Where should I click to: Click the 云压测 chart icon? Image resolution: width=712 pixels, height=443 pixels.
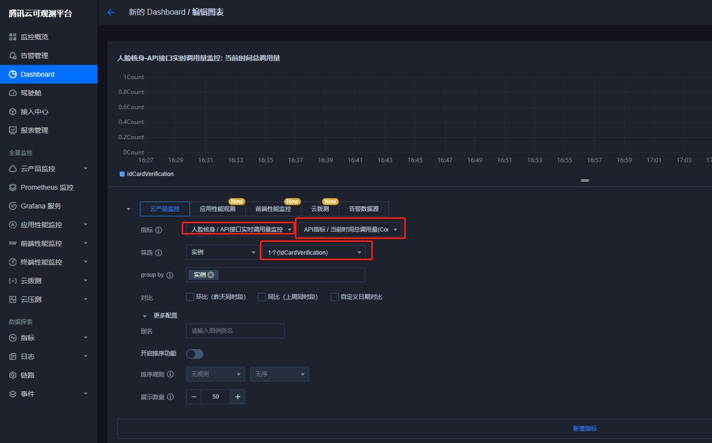pos(13,299)
